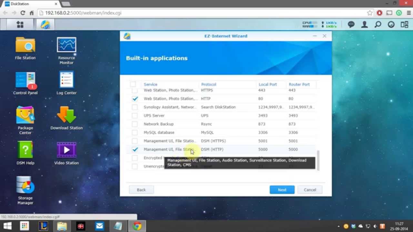Open a new Chrome tab
Viewport: 413px width, 232px height.
coord(66,4)
